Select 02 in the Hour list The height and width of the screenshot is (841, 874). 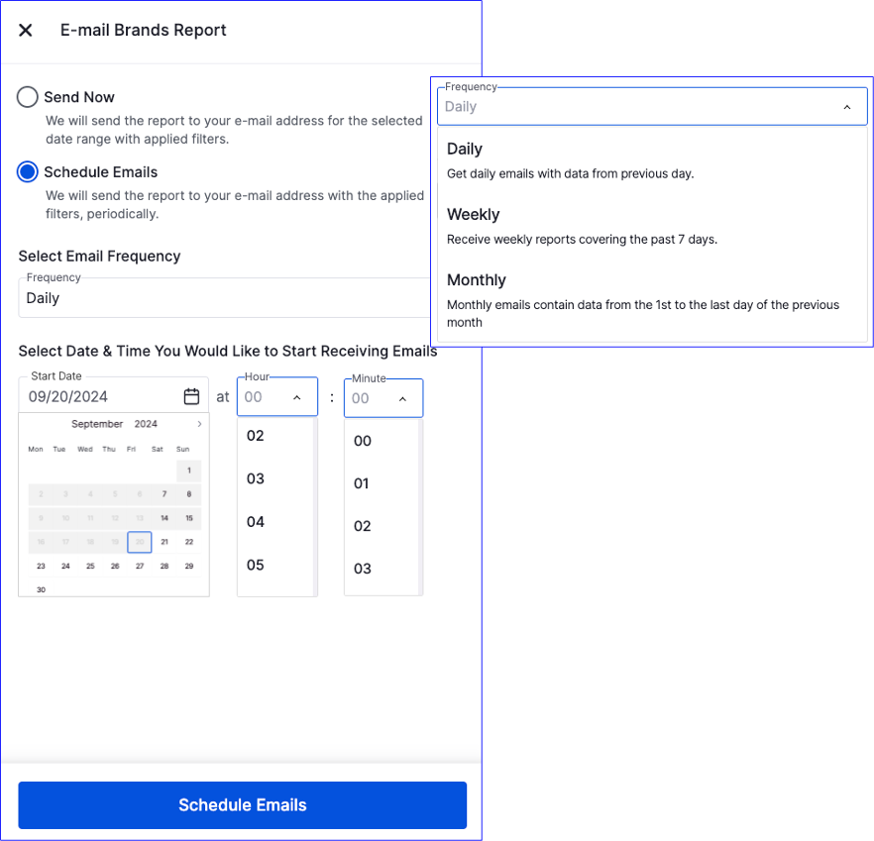[x=255, y=435]
